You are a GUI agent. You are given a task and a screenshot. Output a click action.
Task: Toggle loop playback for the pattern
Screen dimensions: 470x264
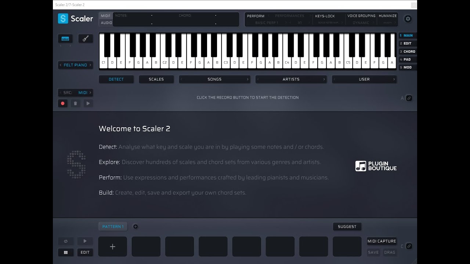click(66, 241)
